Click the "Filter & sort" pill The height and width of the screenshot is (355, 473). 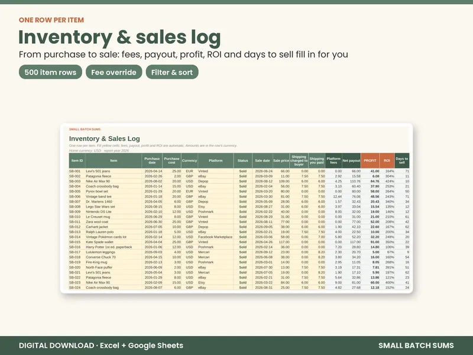[x=172, y=72]
